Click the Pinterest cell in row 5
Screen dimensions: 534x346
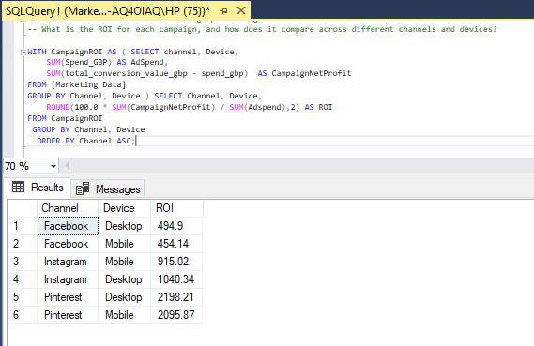coord(68,297)
